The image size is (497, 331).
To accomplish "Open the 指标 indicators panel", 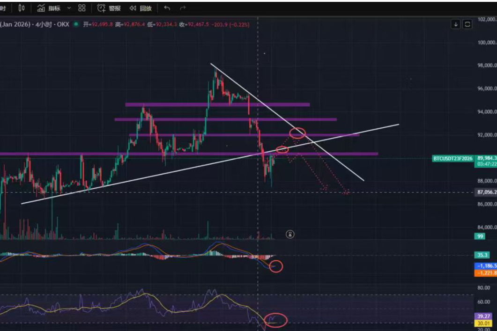I will tap(49, 8).
